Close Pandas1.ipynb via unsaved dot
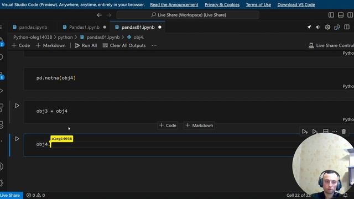The width and height of the screenshot is (354, 199). coord(105,27)
